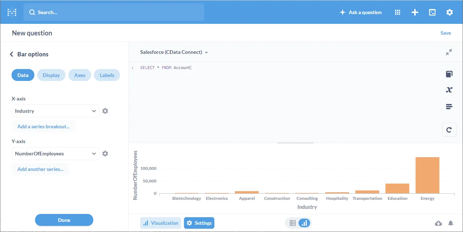Screen dimensions: 463x232
Task: Open the SQL console icon in header
Action: (432, 12)
